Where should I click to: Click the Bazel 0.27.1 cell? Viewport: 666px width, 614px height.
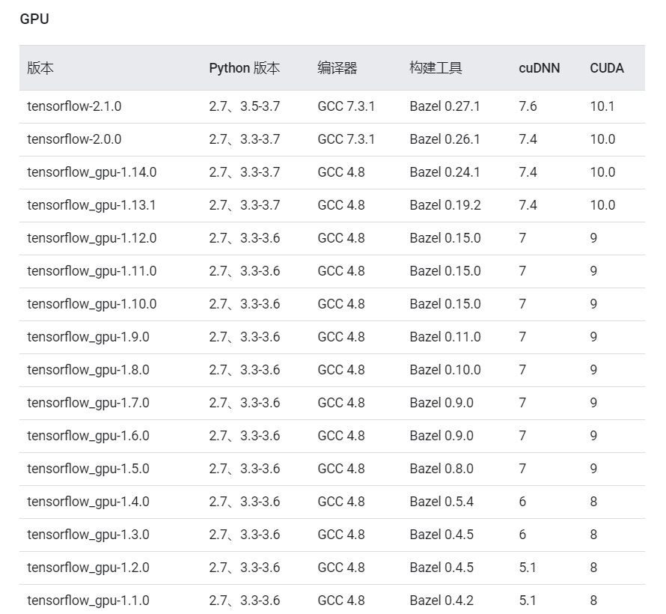pos(444,106)
